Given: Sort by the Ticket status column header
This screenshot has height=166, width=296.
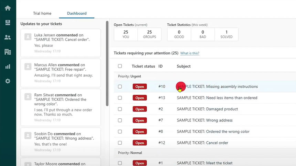Looking at the screenshot, I should point(143,66).
